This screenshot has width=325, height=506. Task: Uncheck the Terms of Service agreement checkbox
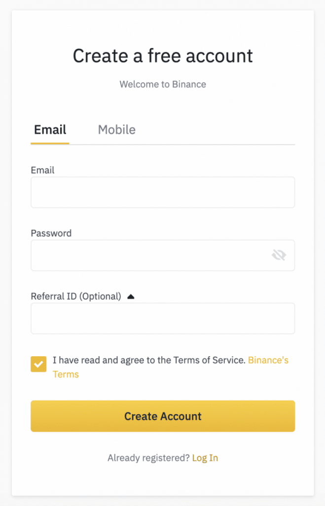point(38,364)
